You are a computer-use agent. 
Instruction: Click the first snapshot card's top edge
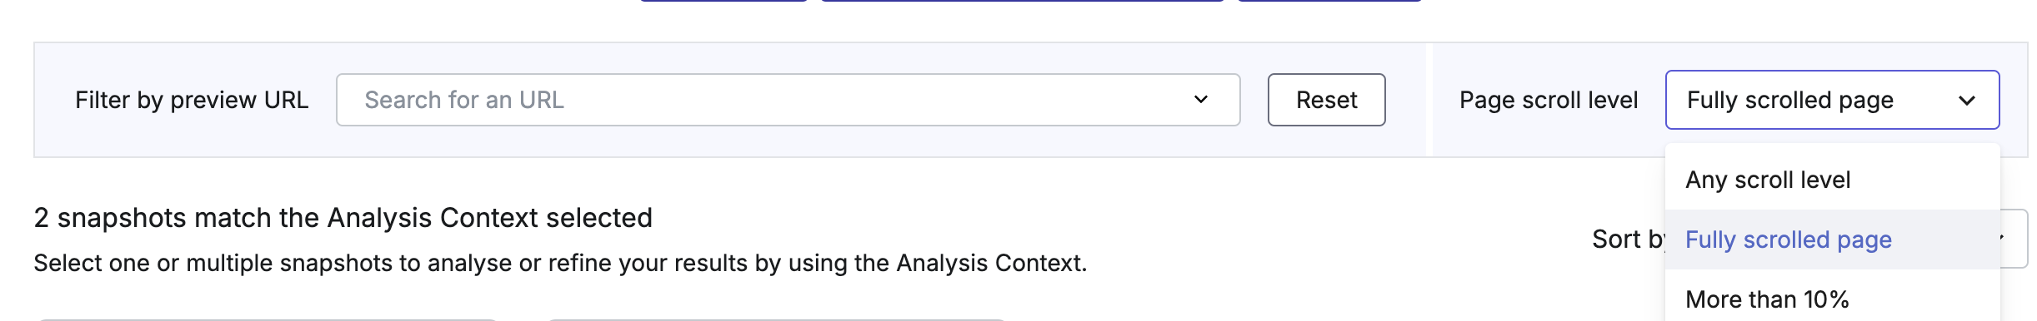click(x=267, y=319)
